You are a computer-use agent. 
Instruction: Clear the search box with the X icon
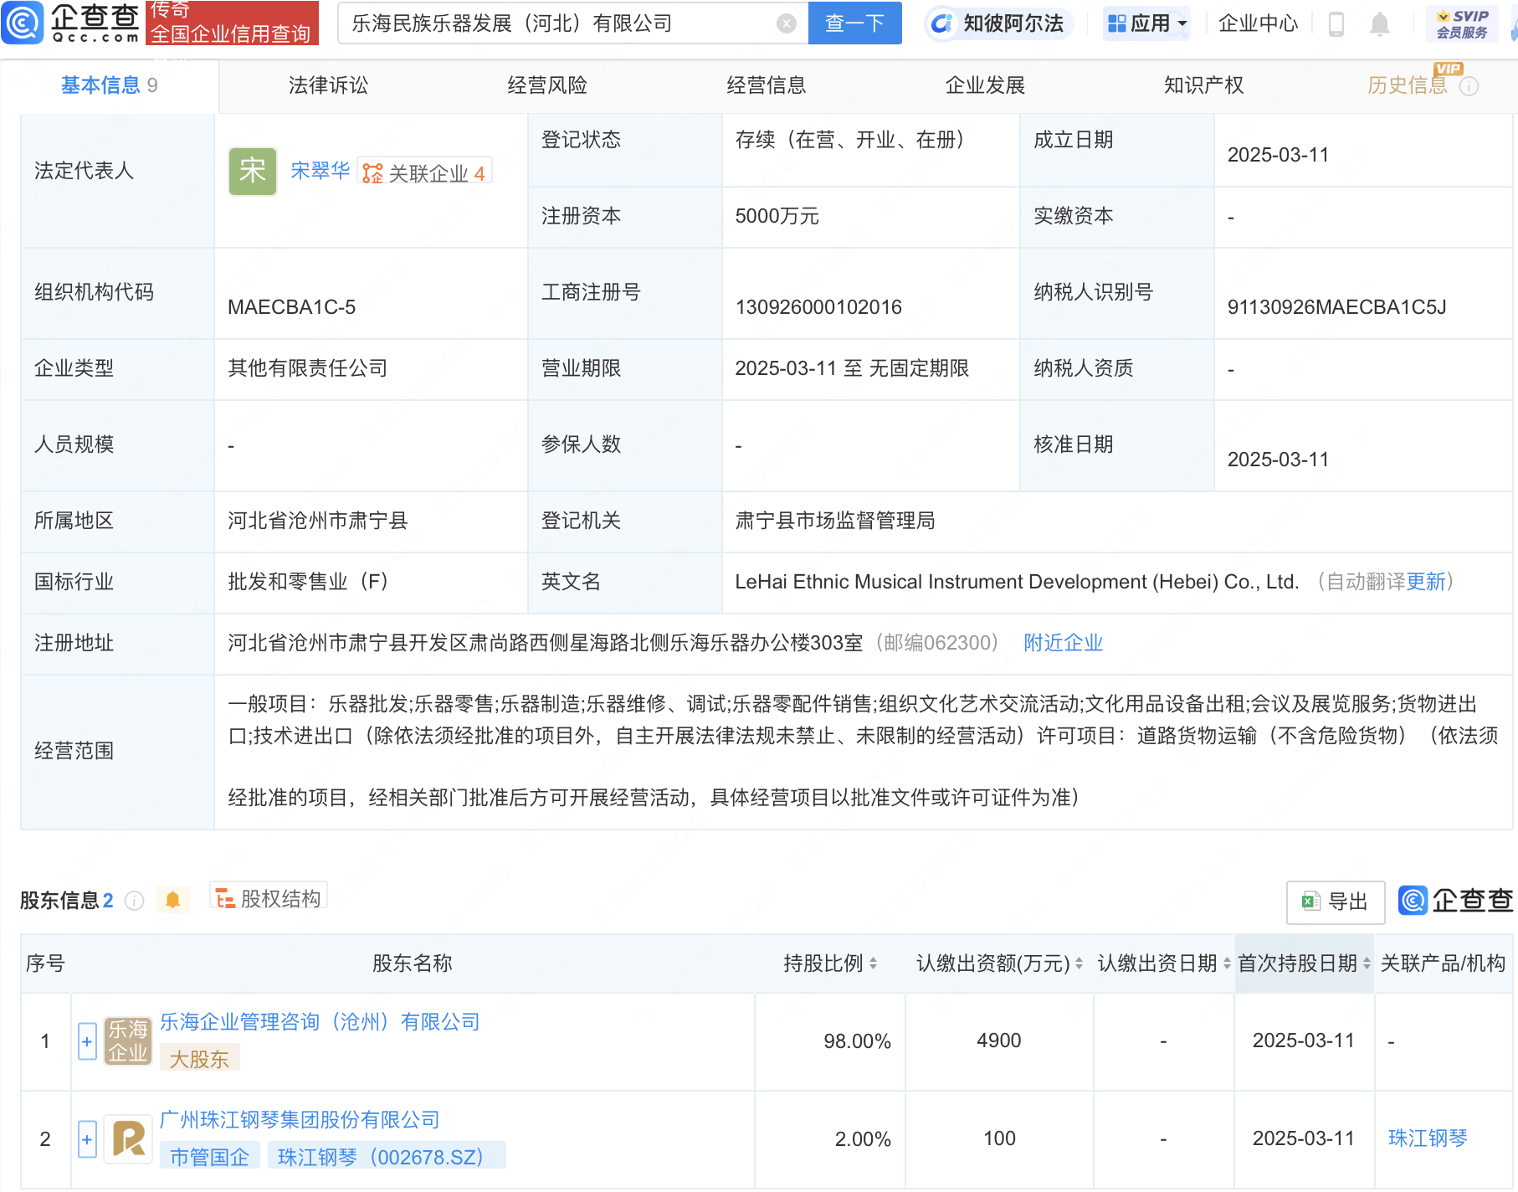tap(786, 23)
